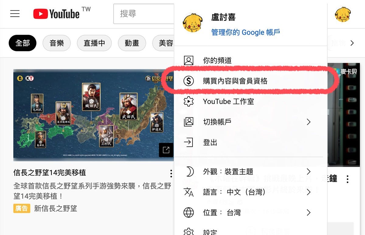
Task: Click the YouTube 工作室 gear icon
Action: tap(189, 101)
